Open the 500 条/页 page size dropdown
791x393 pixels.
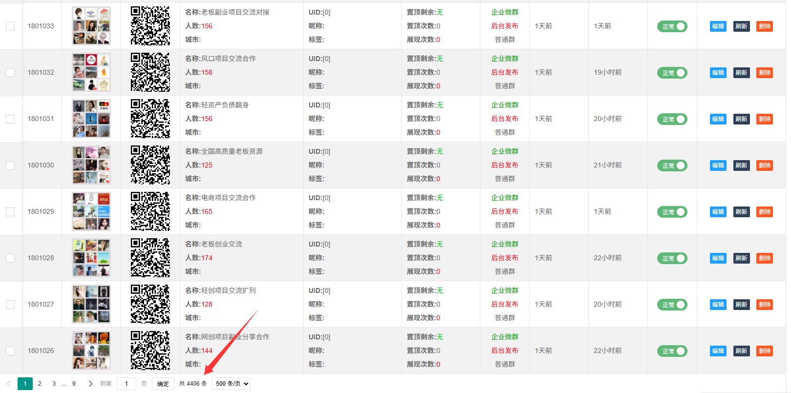(231, 384)
